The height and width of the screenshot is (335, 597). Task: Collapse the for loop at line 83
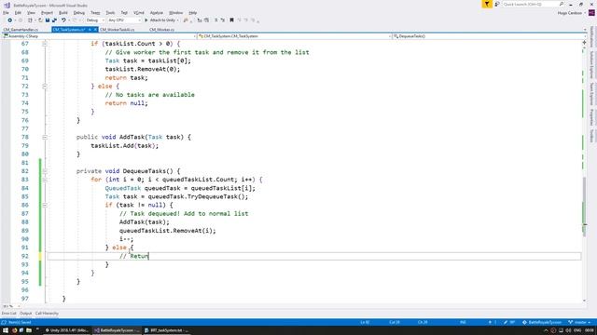coord(45,180)
